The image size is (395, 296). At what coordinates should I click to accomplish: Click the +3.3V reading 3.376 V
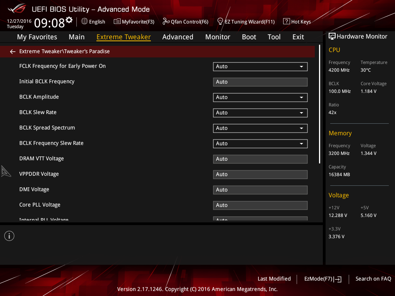pos(336,237)
